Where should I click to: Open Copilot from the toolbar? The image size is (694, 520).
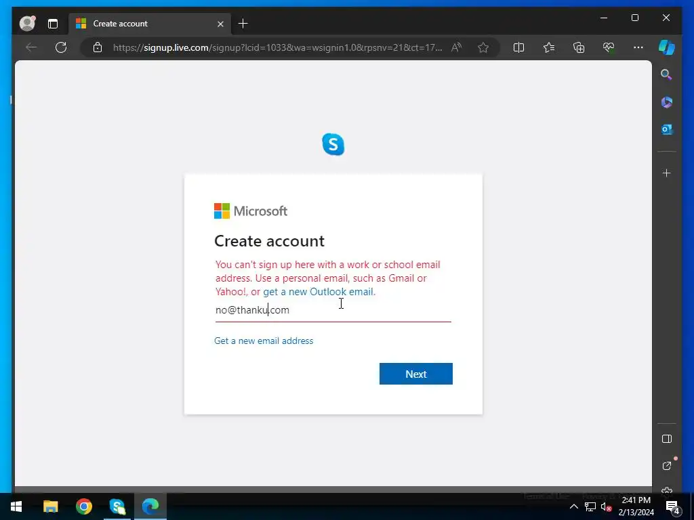click(x=667, y=47)
